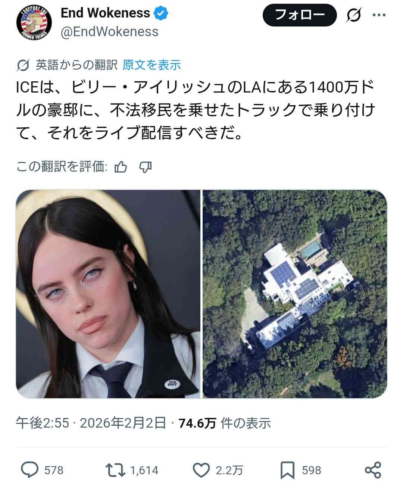Show original text via 原文を表示
Screen dimensions: 403x484
(x=151, y=65)
